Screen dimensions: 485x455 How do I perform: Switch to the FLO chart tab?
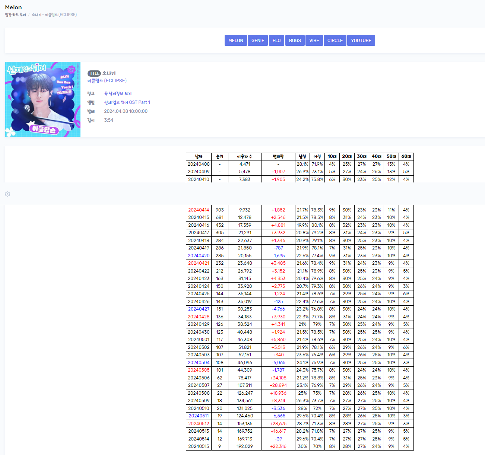[276, 41]
